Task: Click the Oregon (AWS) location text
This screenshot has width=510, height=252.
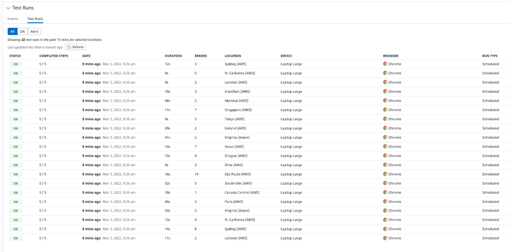Action: 236,156
